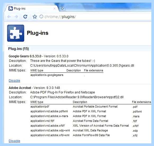154x146 pixels.
Task: Disable the Google Gears plug-in
Action: (14, 81)
